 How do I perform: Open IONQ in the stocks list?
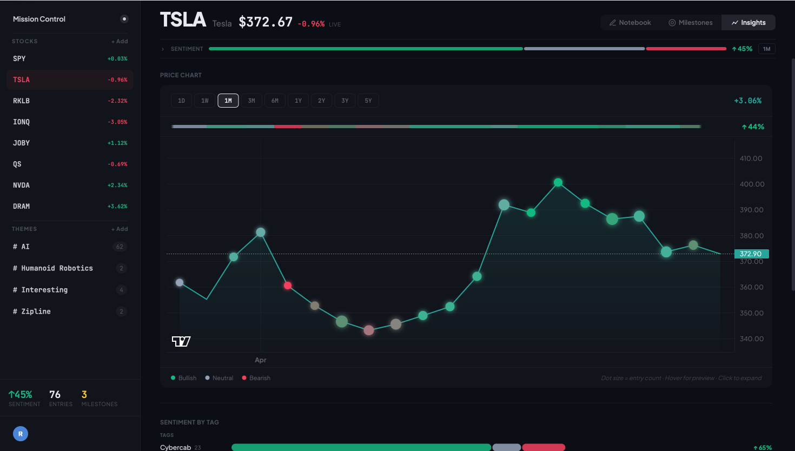tap(70, 122)
